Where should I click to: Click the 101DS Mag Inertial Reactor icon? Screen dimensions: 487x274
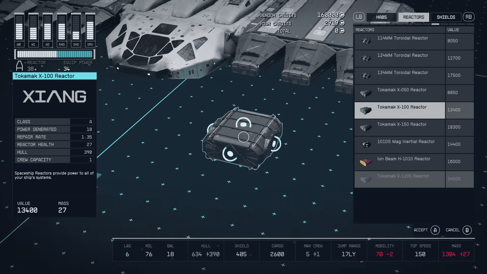click(x=365, y=144)
